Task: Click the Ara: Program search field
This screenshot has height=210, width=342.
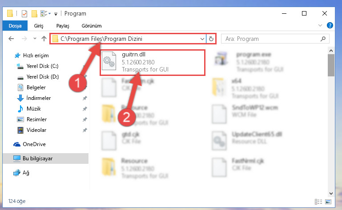Action: click(272, 39)
